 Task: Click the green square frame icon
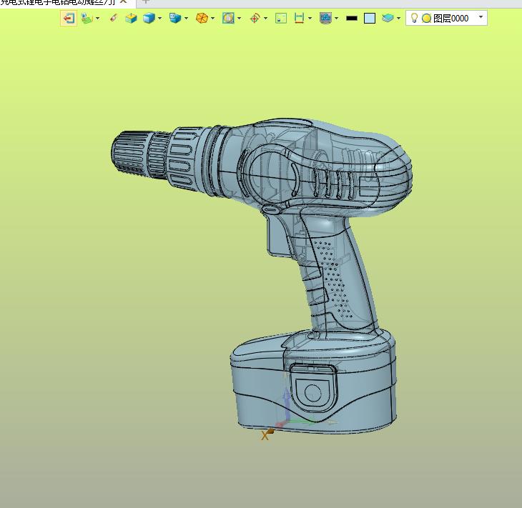[x=281, y=18]
